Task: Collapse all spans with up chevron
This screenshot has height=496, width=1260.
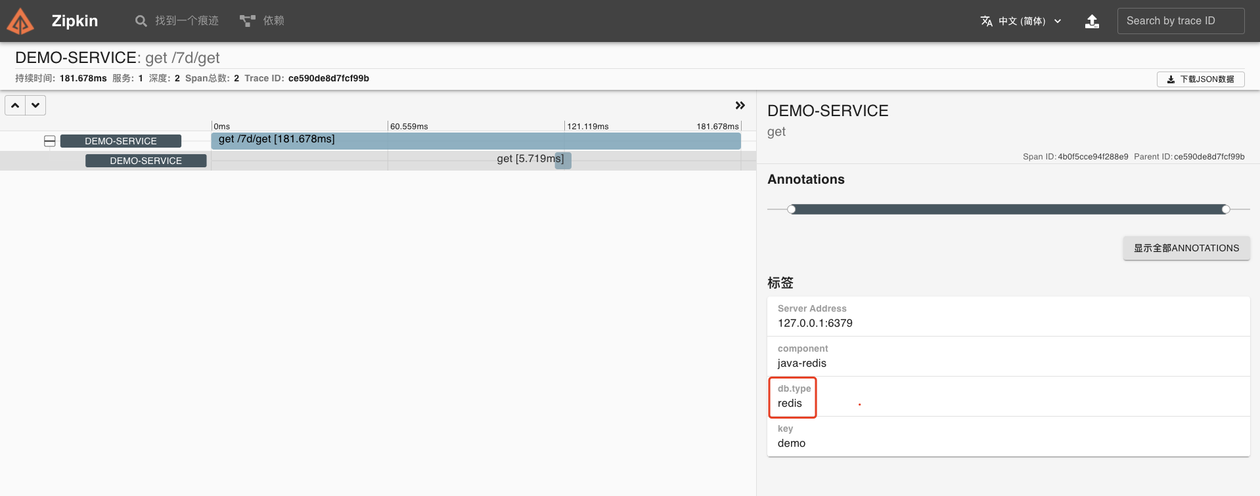Action: coord(15,105)
